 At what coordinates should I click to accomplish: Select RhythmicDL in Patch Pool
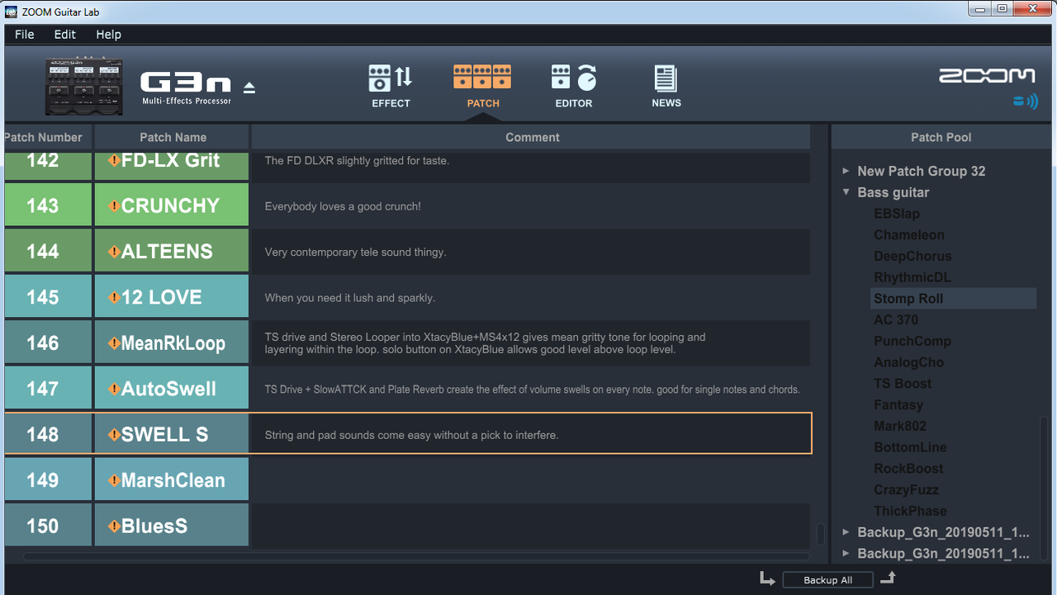[x=912, y=277]
